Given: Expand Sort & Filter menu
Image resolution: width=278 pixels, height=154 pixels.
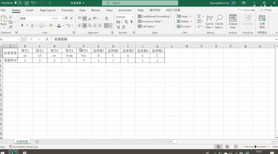Looking at the screenshot, I should tap(209, 22).
